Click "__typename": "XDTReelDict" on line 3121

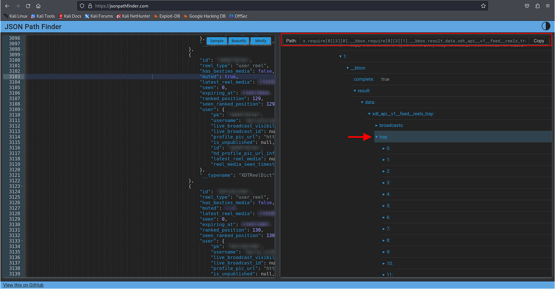[x=237, y=175]
